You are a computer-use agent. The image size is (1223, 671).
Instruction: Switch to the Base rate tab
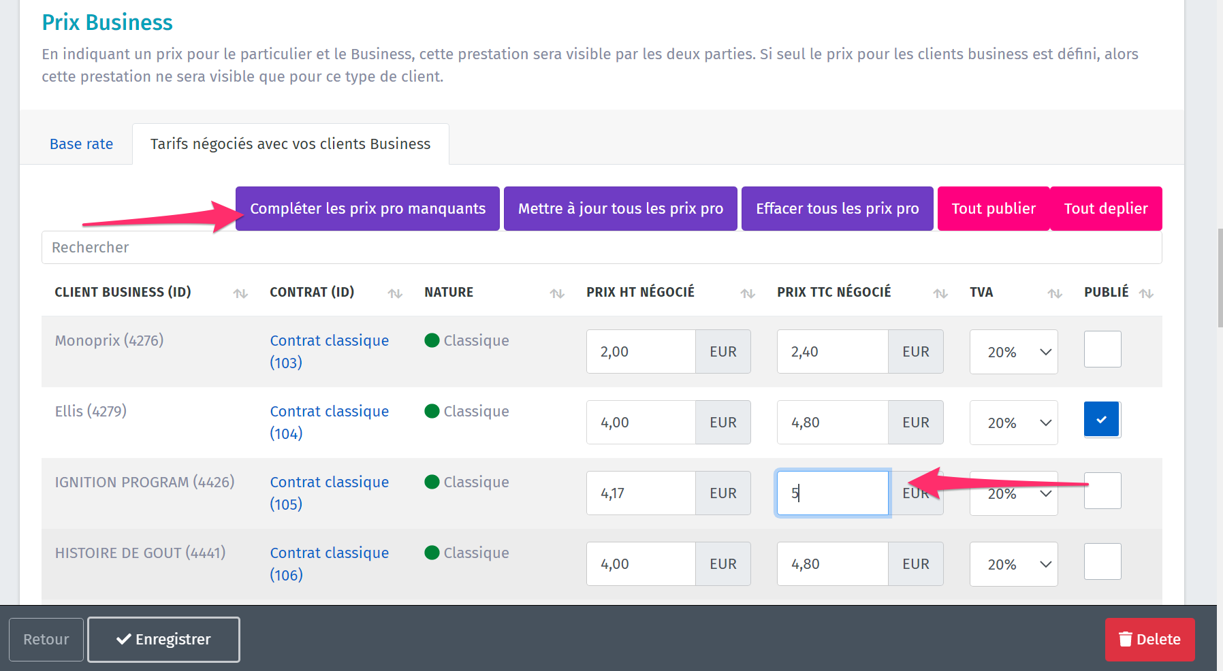tap(81, 144)
